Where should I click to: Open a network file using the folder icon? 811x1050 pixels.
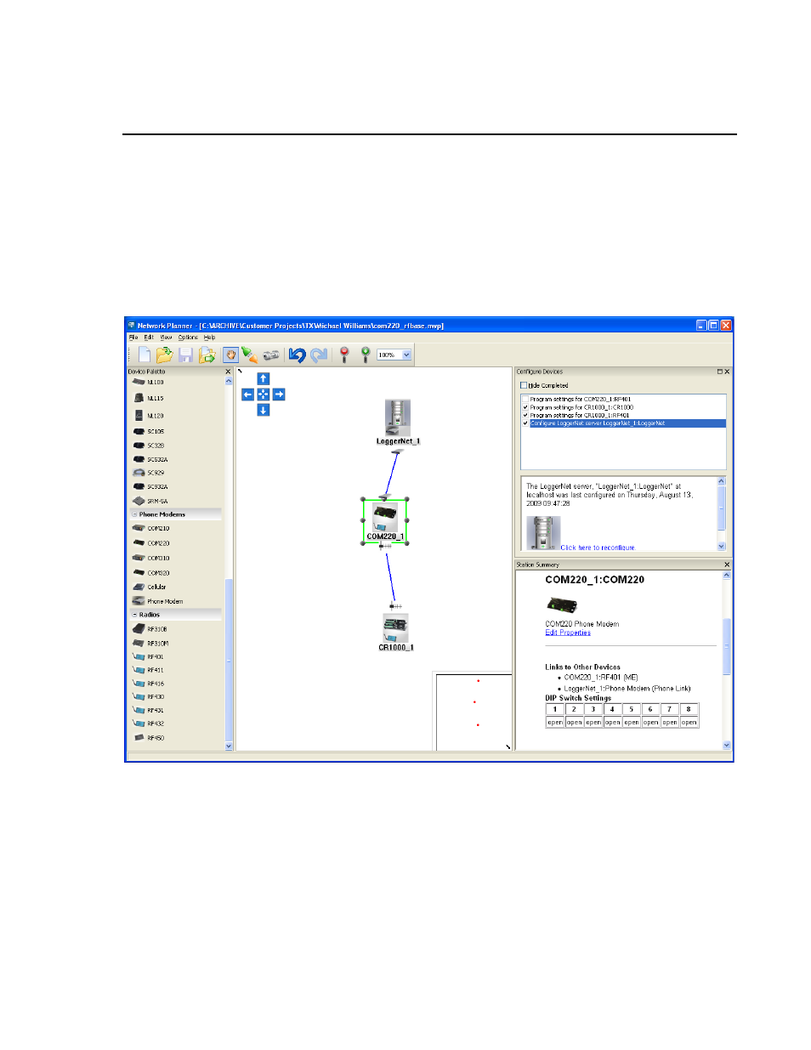tap(165, 355)
